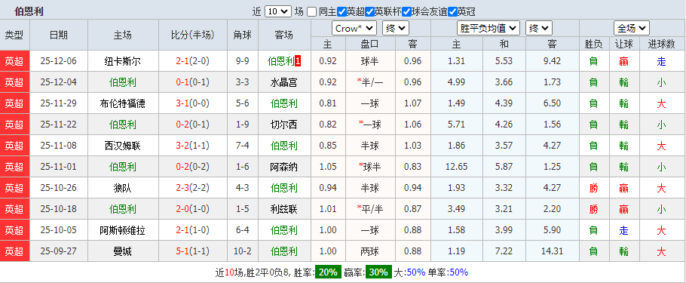Click the 英超 tag on the 25-12-06 row
This screenshot has height=283, width=686.
point(14,61)
